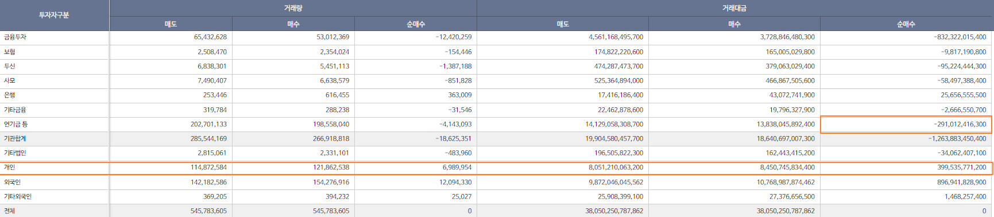Click the 매수 header under 거래량

coord(293,24)
